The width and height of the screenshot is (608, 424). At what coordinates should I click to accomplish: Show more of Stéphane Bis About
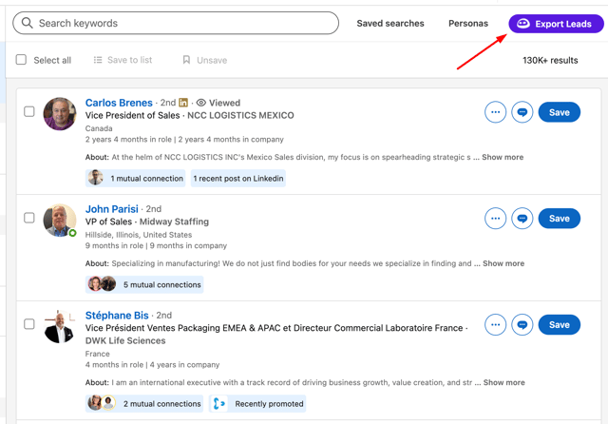click(x=504, y=382)
